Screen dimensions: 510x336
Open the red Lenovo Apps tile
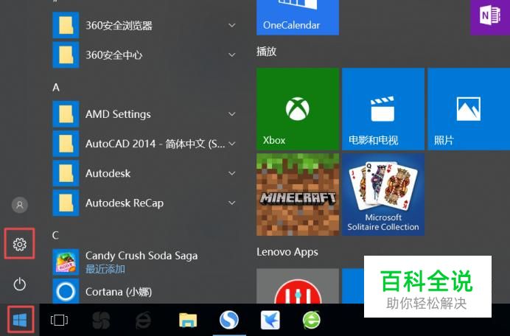tap(298, 286)
